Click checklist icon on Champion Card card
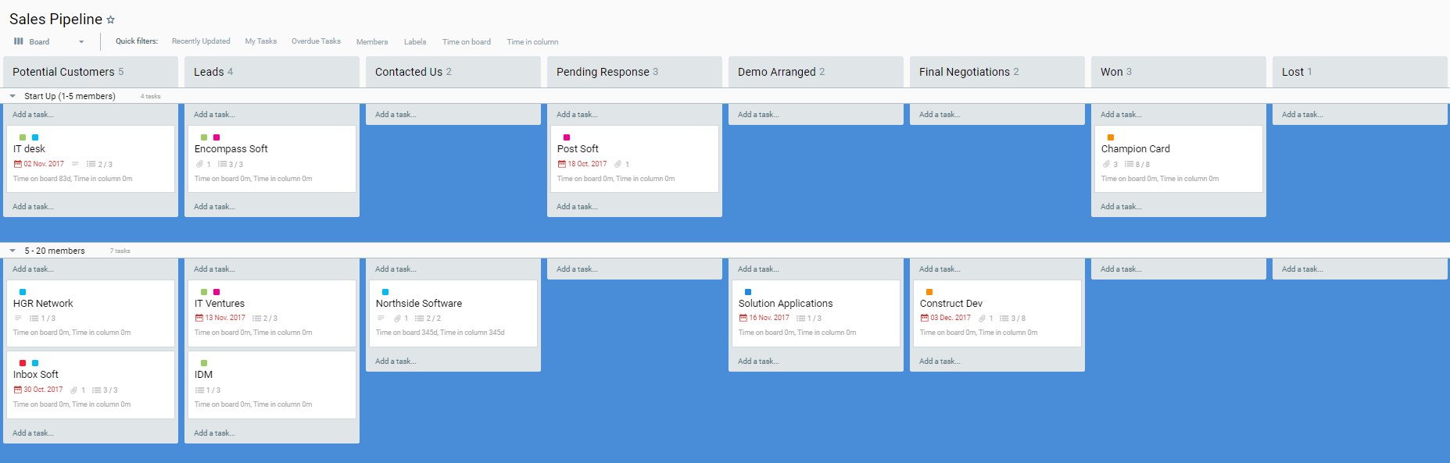Image resolution: width=1450 pixels, height=463 pixels. click(1129, 164)
